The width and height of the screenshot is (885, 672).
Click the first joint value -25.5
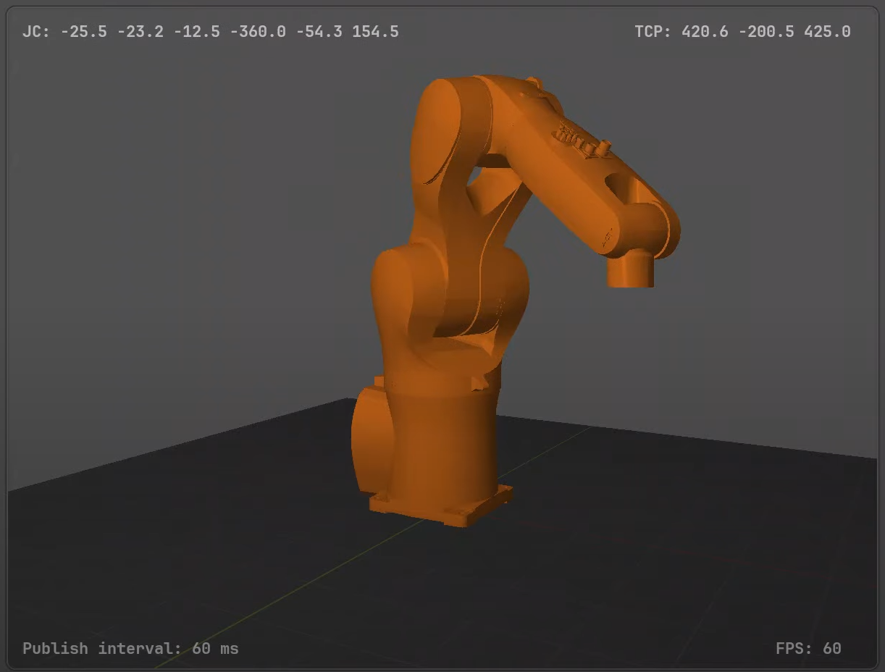point(83,32)
